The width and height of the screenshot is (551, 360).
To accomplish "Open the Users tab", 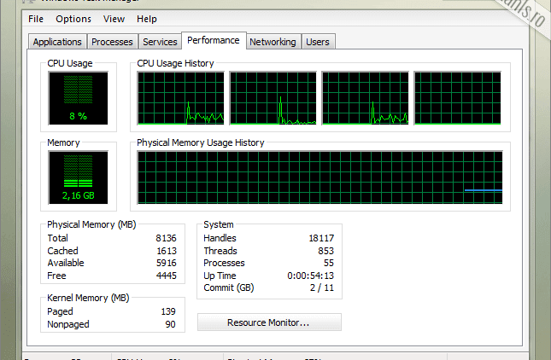I will 318,42.
